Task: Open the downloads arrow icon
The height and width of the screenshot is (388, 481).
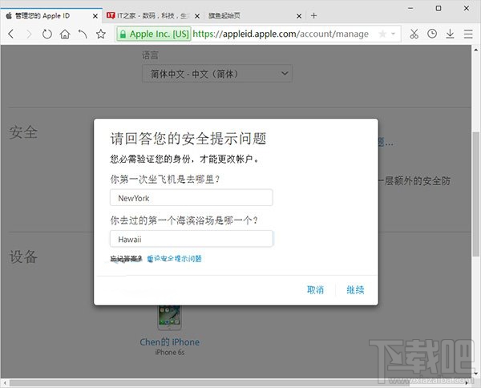Action: click(450, 34)
